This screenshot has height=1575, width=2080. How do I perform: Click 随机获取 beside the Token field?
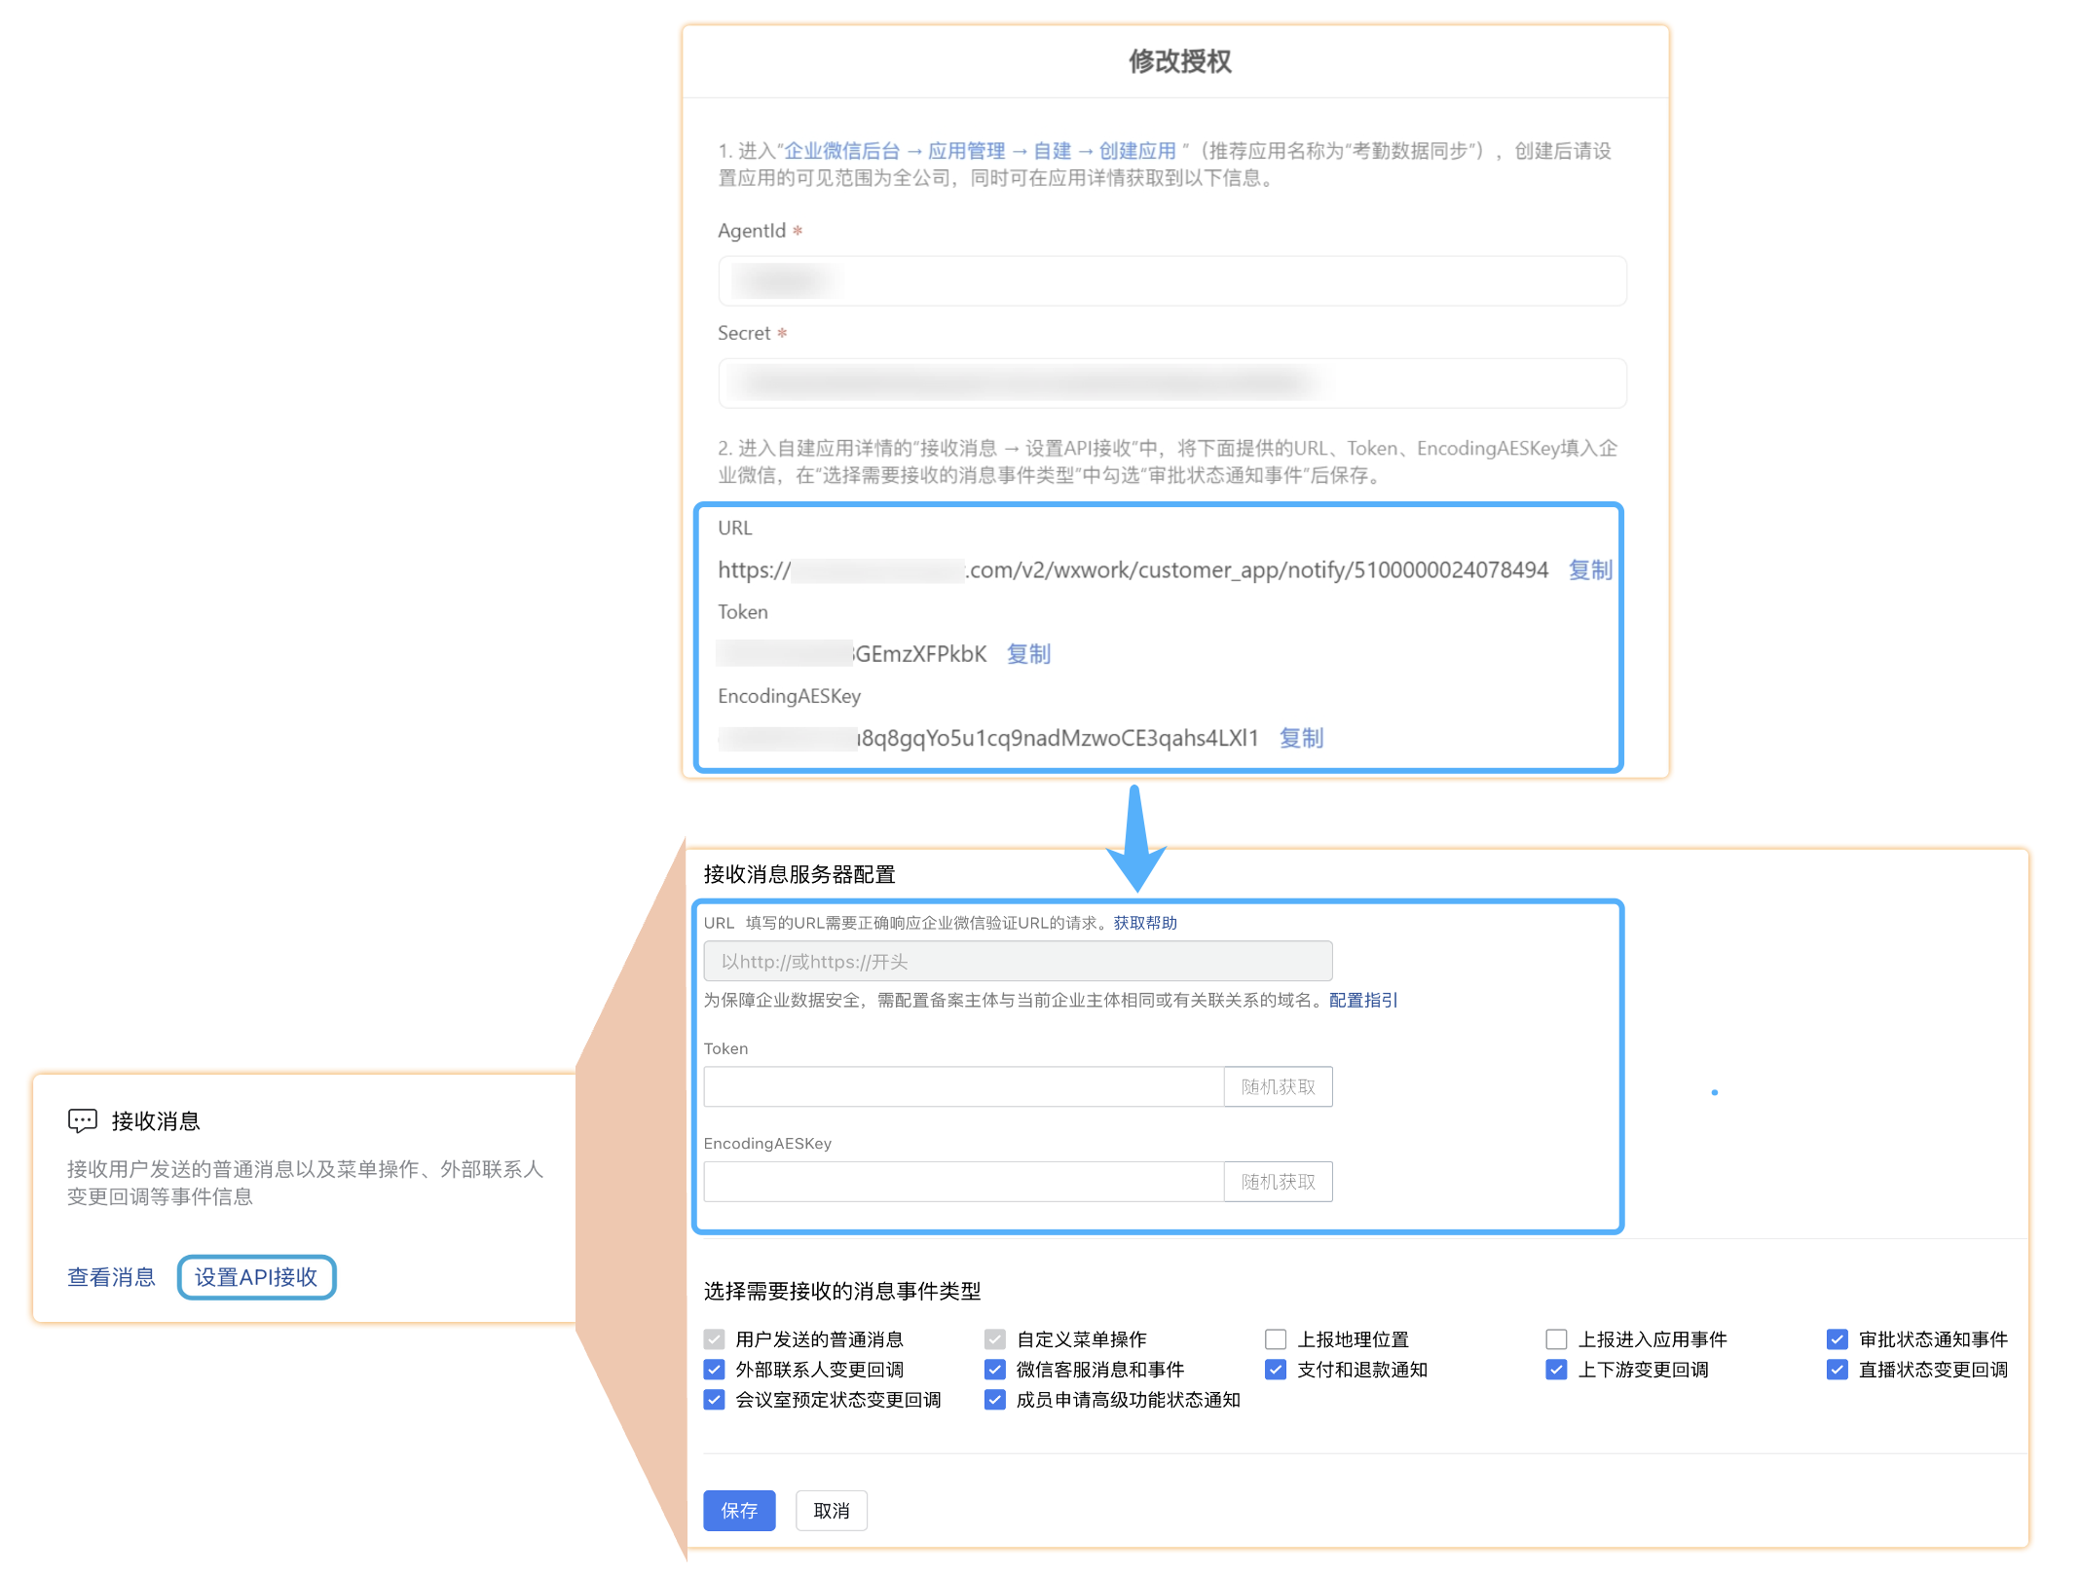[1278, 1086]
